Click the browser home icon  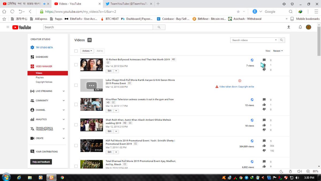click(x=4, y=12)
